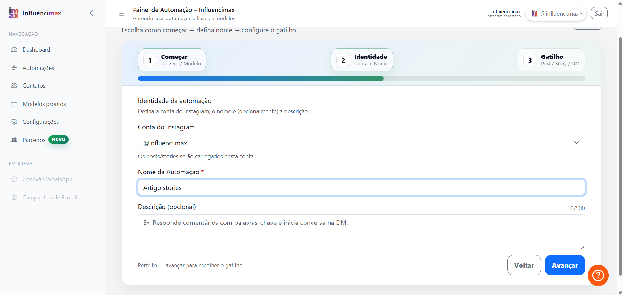Click the 'Os posts/stories serão carregados' hint
623x295 pixels.
coord(196,156)
